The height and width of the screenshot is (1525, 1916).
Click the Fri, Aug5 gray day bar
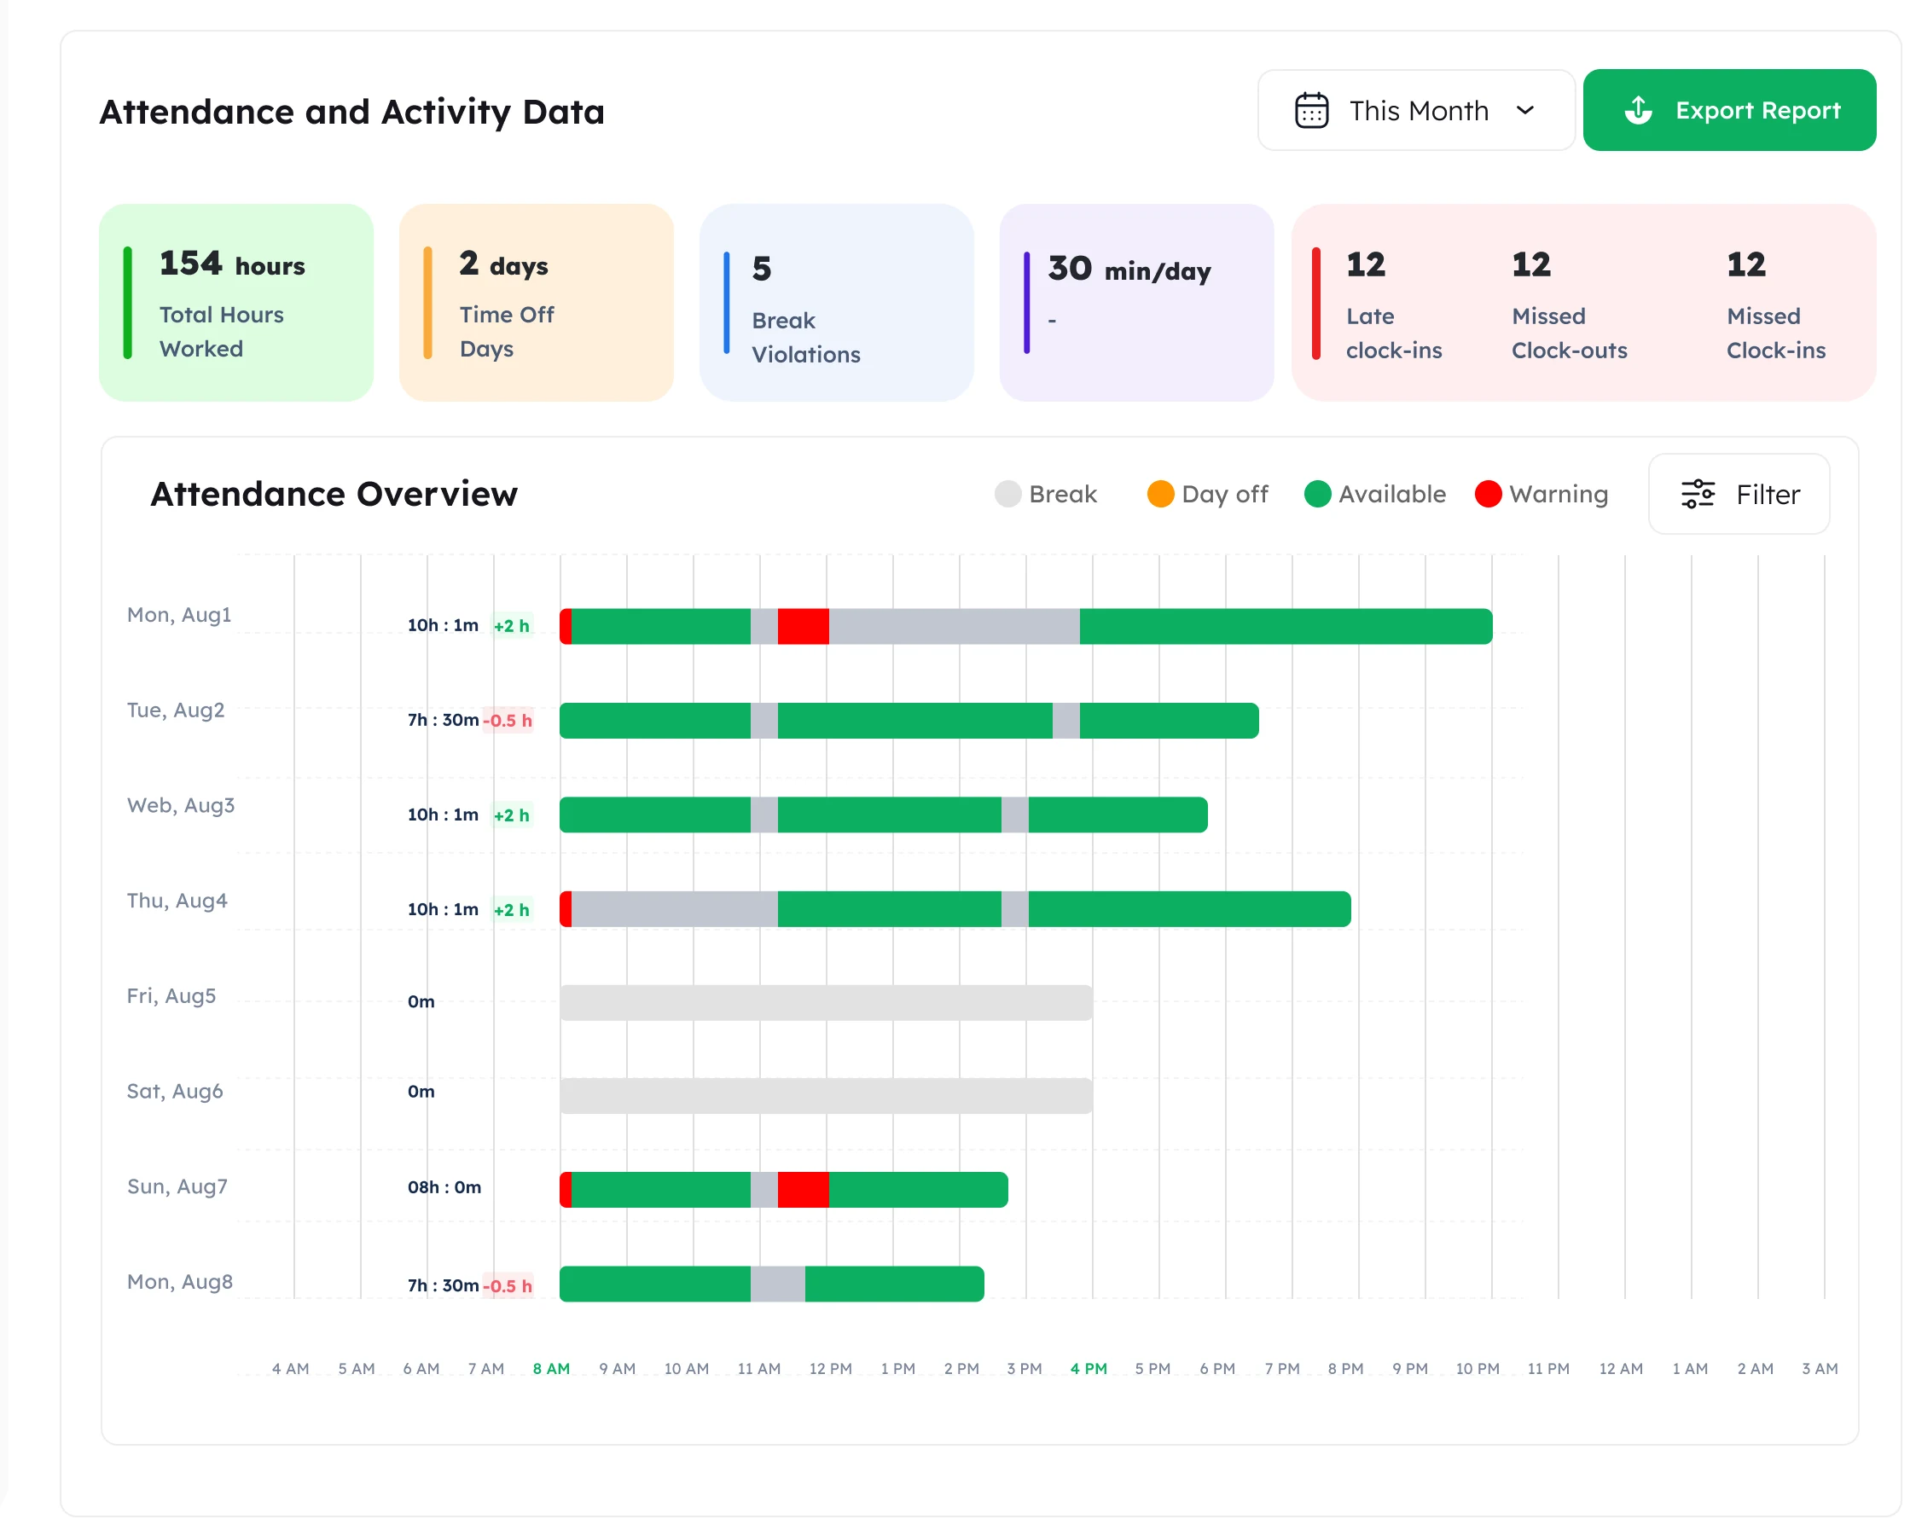827,1002
